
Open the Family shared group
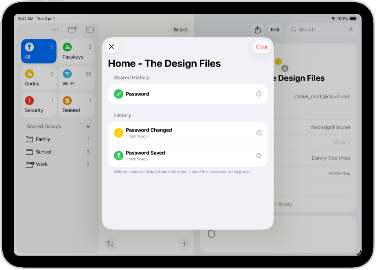click(58, 139)
